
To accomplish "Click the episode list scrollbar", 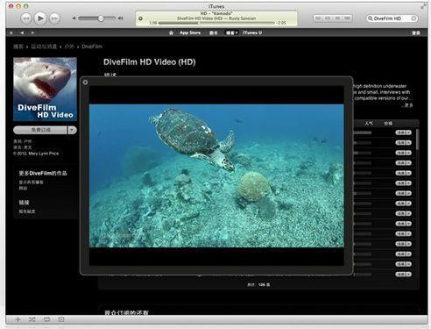I will point(417,139).
